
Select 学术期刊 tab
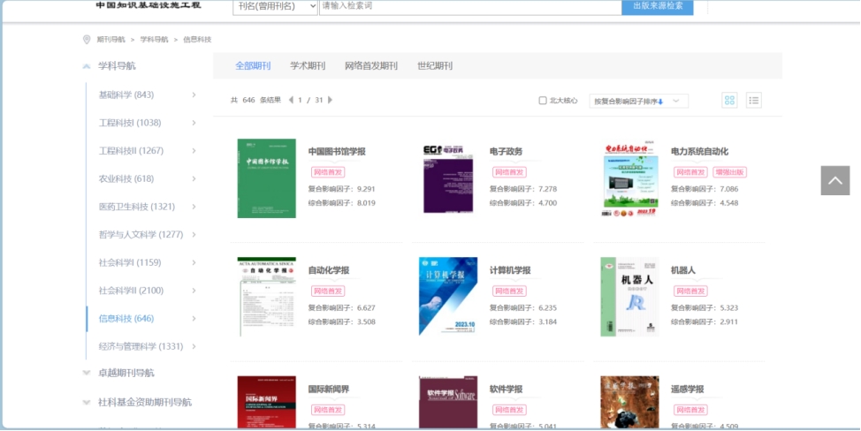308,66
